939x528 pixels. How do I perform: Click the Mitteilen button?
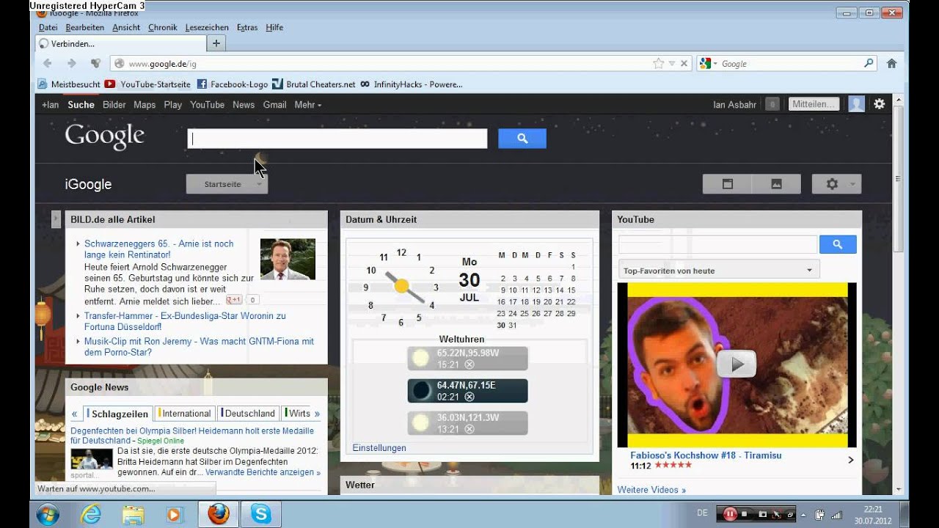pos(814,104)
